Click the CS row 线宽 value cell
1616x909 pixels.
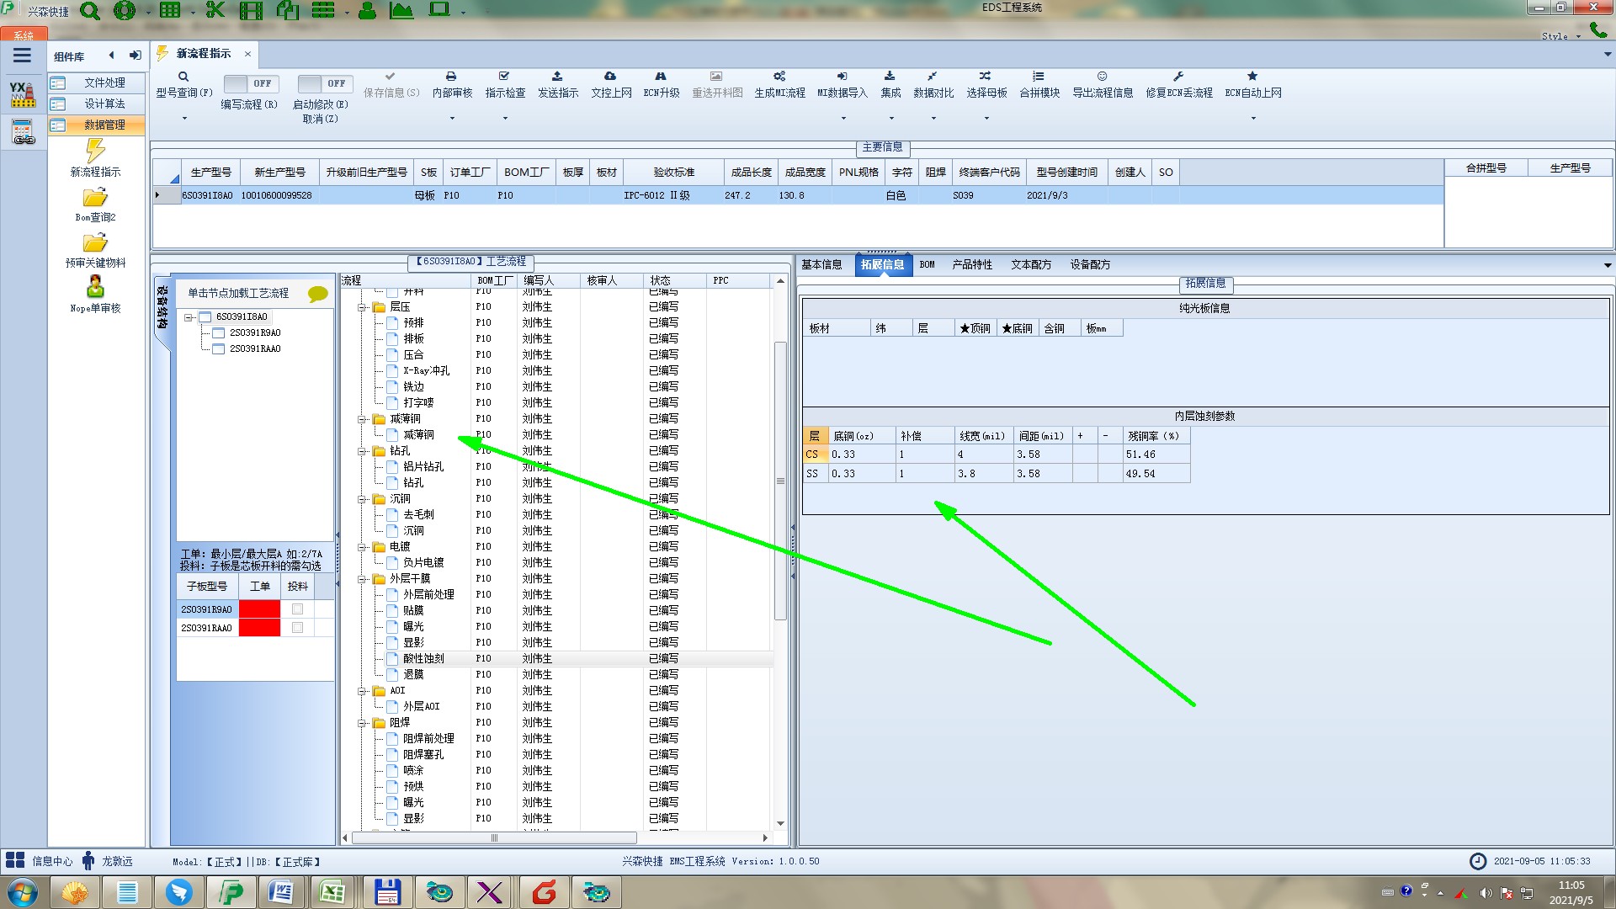[984, 454]
